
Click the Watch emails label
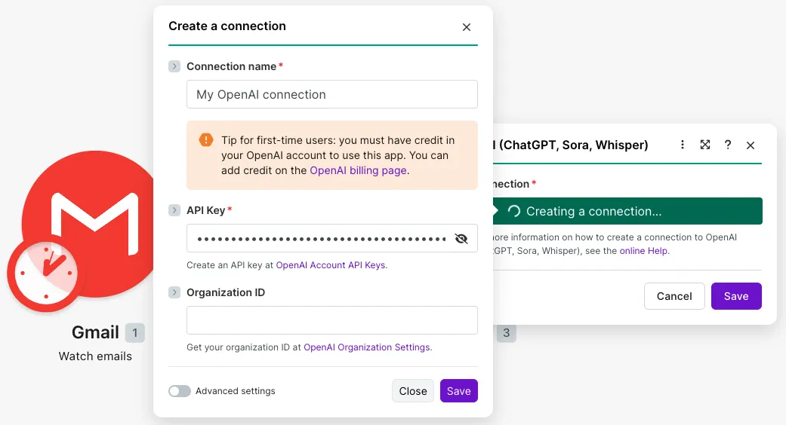click(95, 356)
